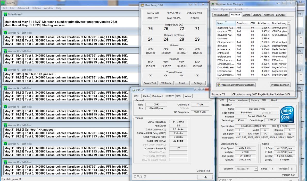Image resolution: width=307 pixels, height=181 pixels.
Task: Sort processes by Arbeitssp... column header
Action: pos(263,23)
